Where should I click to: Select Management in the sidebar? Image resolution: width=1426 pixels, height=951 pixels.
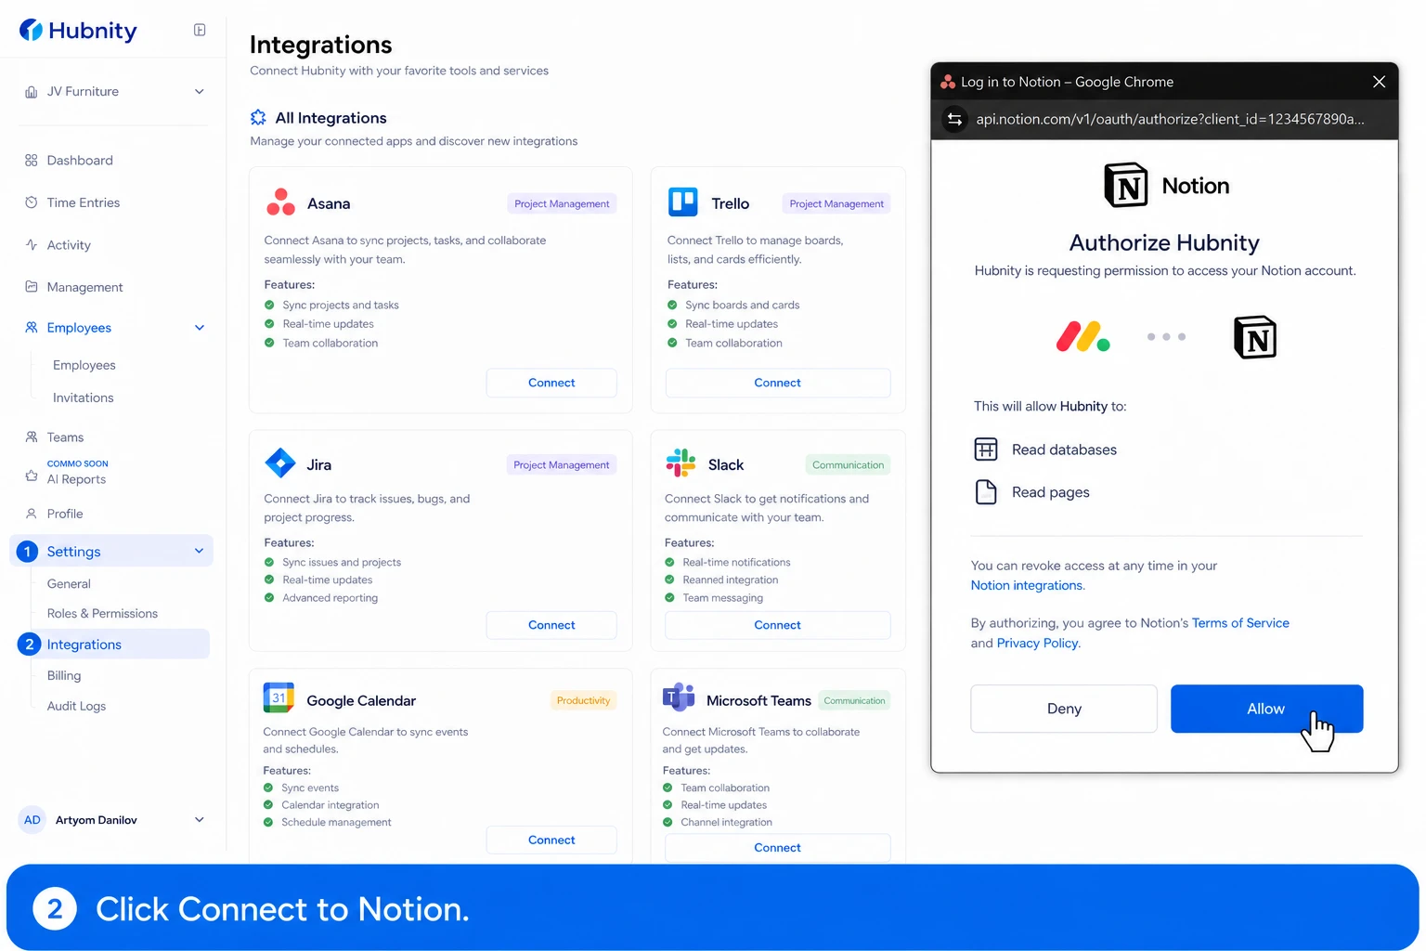coord(85,287)
